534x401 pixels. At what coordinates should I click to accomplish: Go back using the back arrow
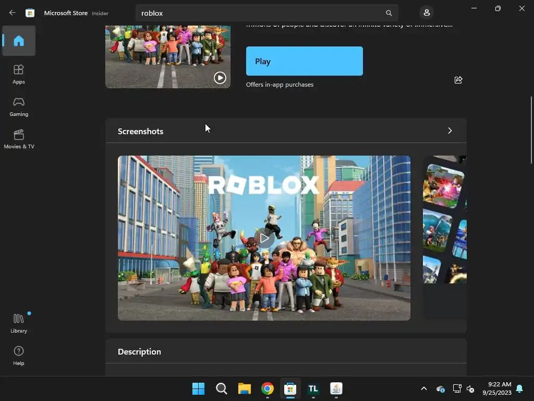13,13
